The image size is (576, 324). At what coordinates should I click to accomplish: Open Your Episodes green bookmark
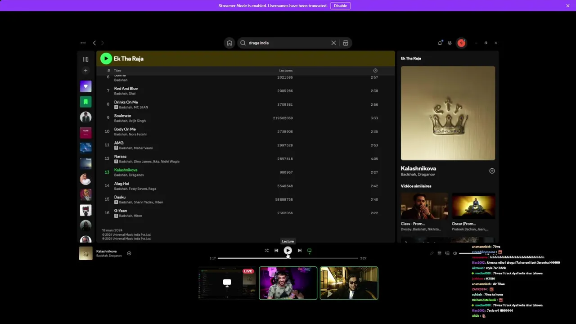pyautogui.click(x=85, y=102)
